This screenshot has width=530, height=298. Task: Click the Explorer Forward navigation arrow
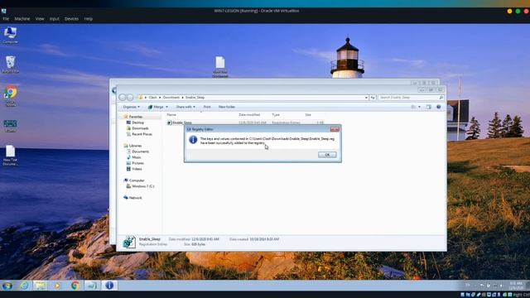tap(130, 98)
